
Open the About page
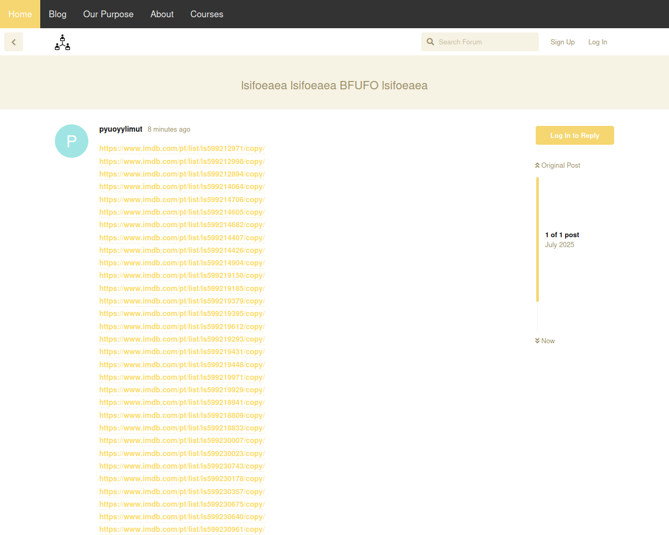pos(162,14)
